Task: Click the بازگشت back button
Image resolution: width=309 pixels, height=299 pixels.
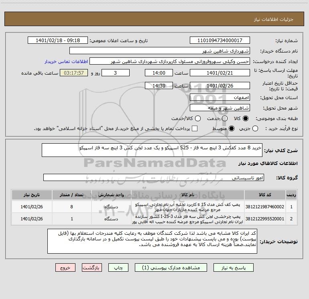Action: [92, 268]
